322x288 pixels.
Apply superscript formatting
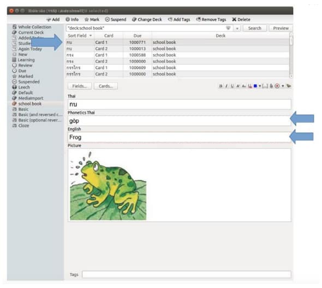238,86
